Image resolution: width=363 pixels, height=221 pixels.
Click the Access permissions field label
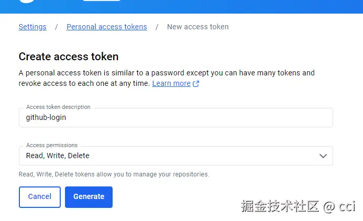(52, 145)
